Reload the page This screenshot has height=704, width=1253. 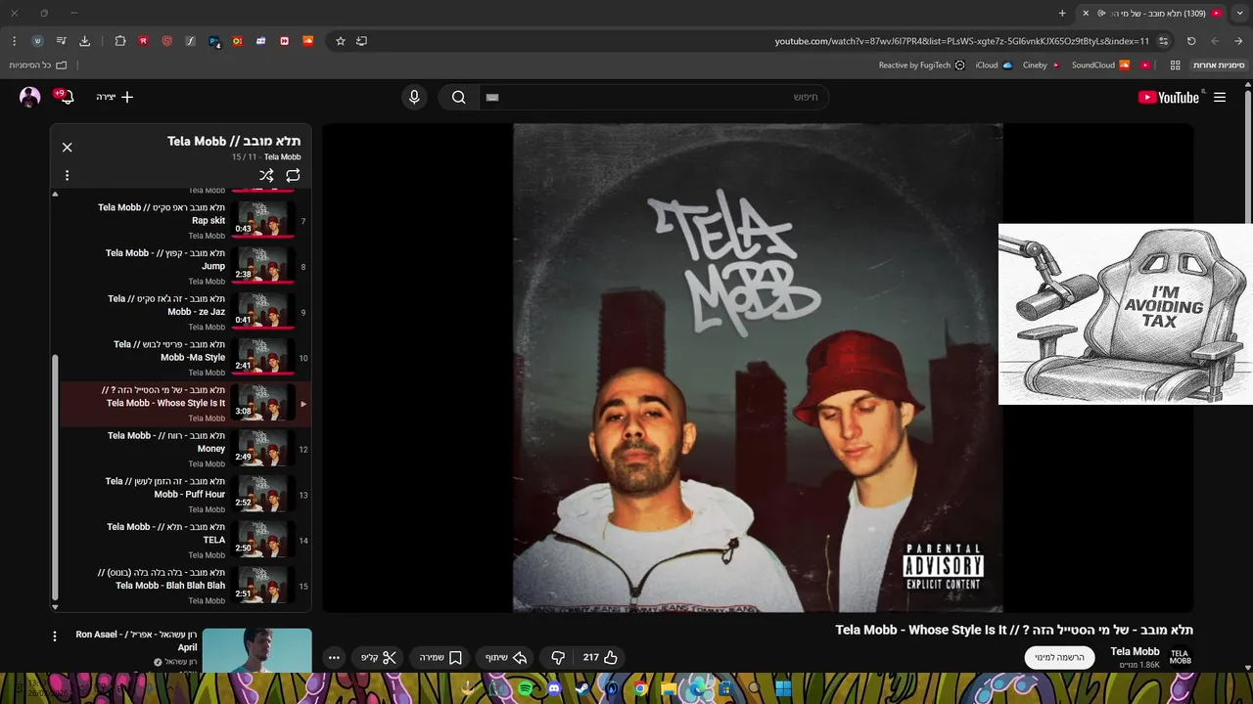(x=1191, y=41)
